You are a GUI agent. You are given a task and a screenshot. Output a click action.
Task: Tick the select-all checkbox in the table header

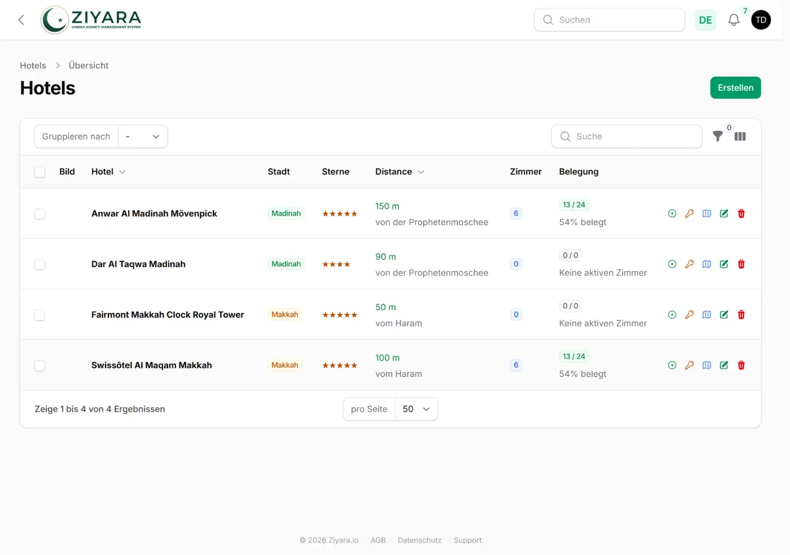tap(39, 172)
